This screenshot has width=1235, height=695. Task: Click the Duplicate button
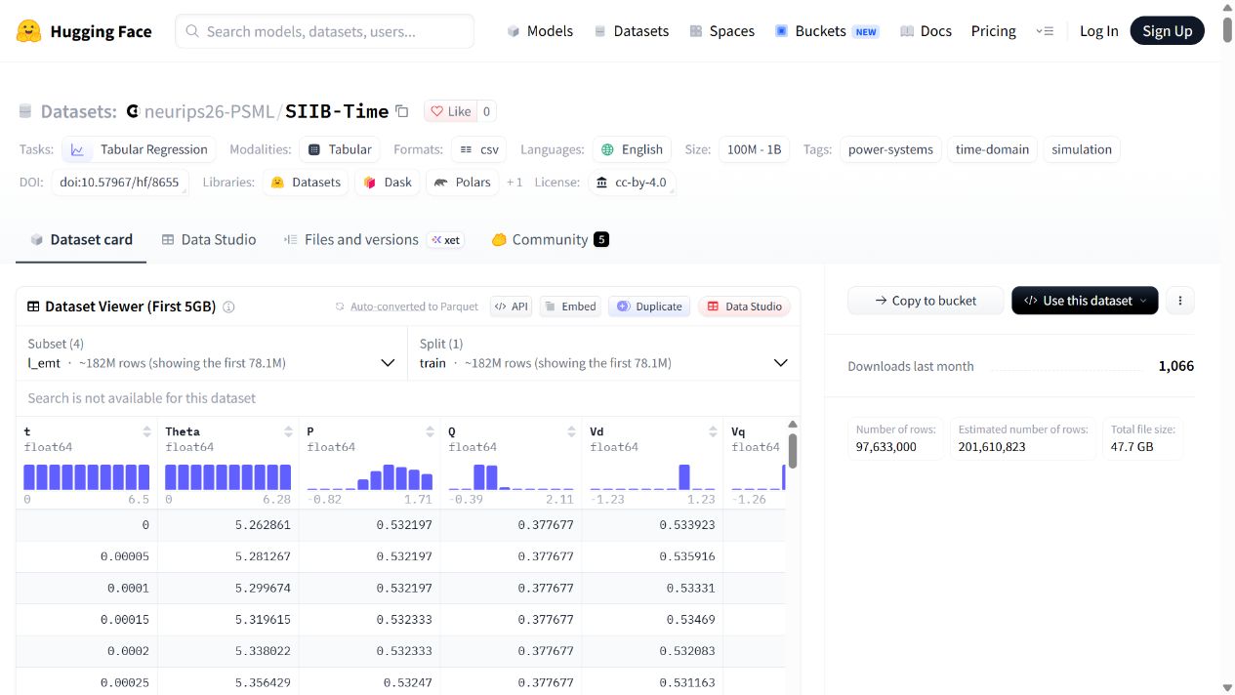[649, 307]
